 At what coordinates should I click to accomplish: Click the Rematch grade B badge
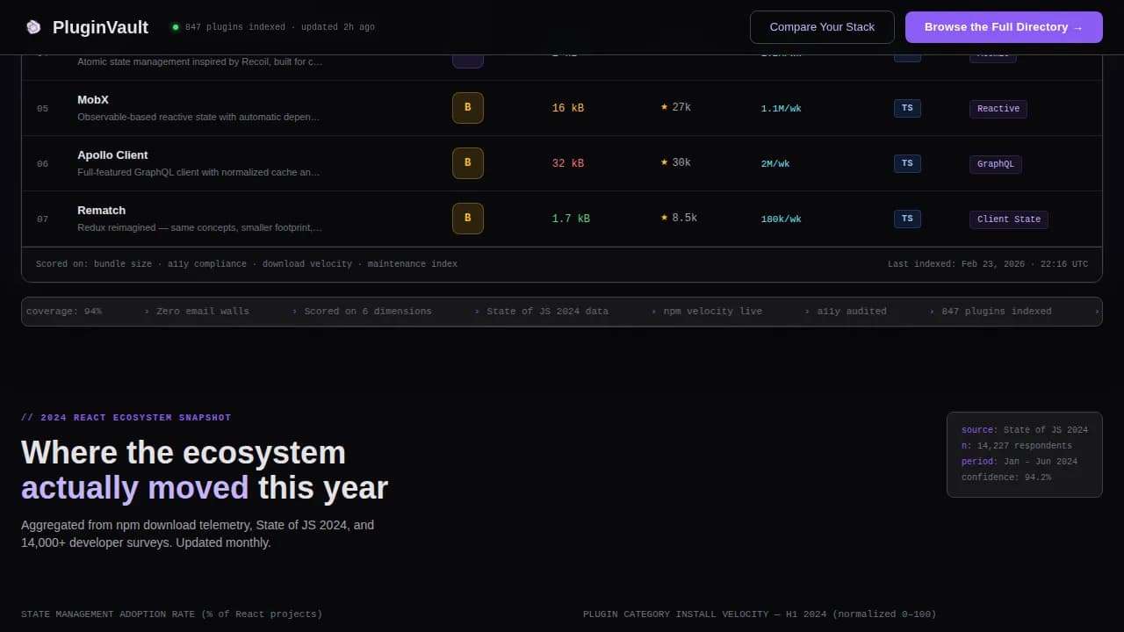[467, 219]
